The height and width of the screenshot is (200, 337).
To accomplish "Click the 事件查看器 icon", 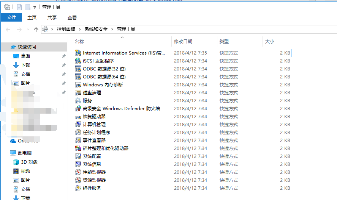I will [x=78, y=141].
